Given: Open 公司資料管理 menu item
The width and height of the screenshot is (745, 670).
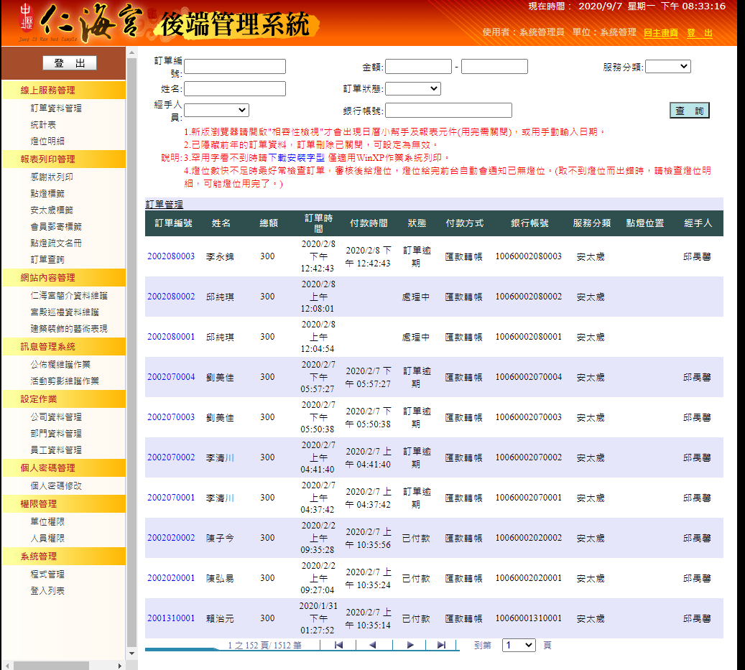Looking at the screenshot, I should click(x=56, y=417).
